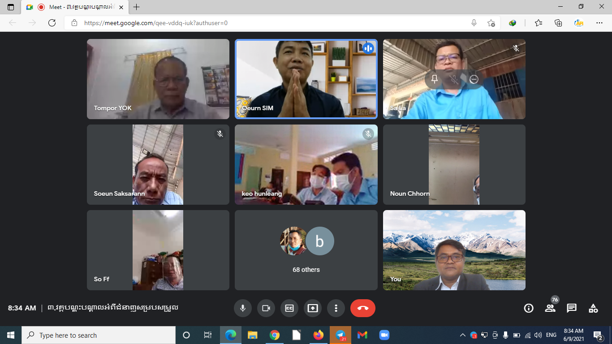The width and height of the screenshot is (612, 344).
Task: Toggle the microphone in the call bar
Action: click(x=243, y=308)
